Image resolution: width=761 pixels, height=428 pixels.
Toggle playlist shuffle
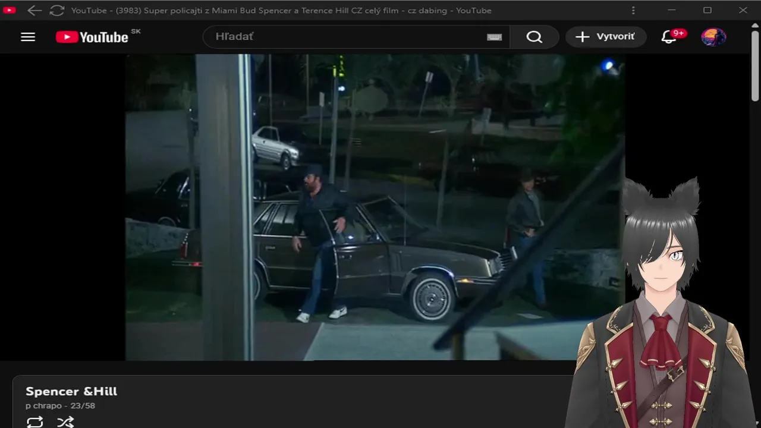(65, 421)
